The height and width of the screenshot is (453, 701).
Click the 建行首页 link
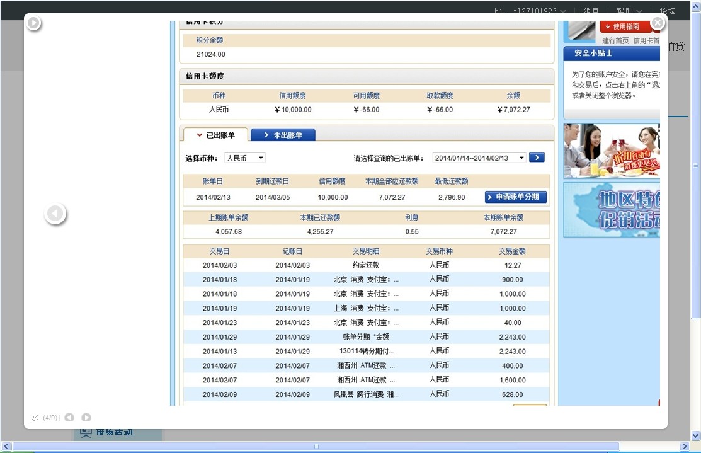click(615, 40)
